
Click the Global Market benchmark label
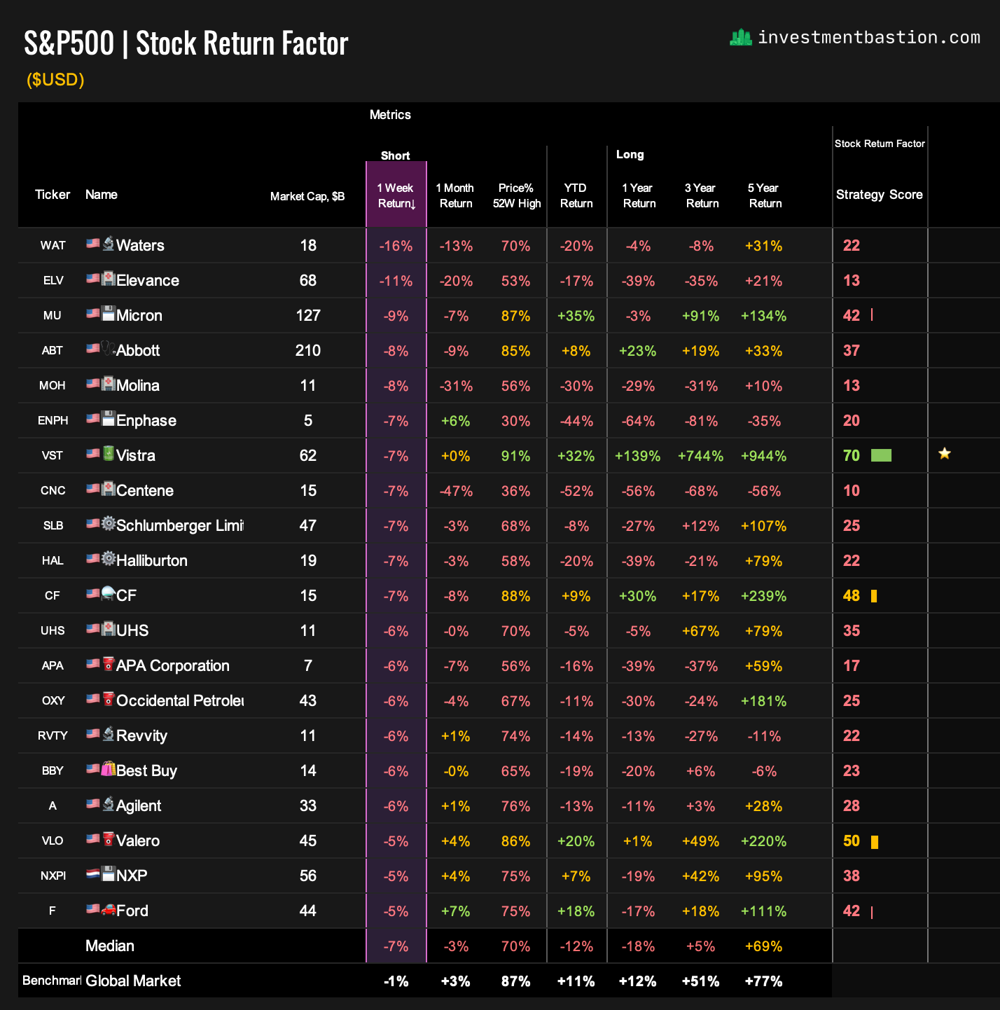133,981
